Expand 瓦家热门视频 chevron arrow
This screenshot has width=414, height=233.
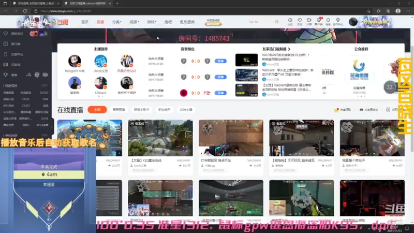[289, 49]
